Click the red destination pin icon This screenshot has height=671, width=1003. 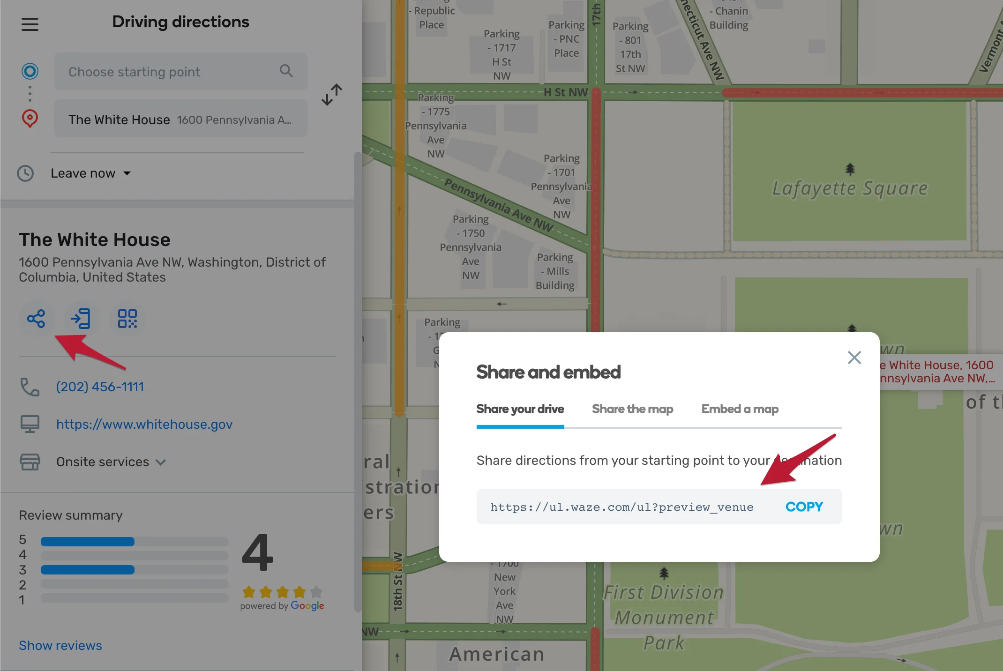pyautogui.click(x=30, y=119)
